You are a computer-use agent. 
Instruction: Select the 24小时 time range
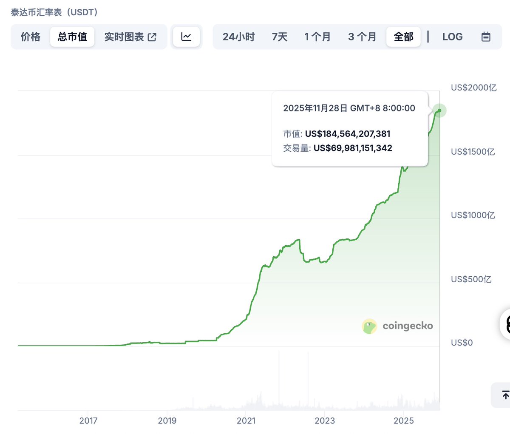click(x=238, y=37)
